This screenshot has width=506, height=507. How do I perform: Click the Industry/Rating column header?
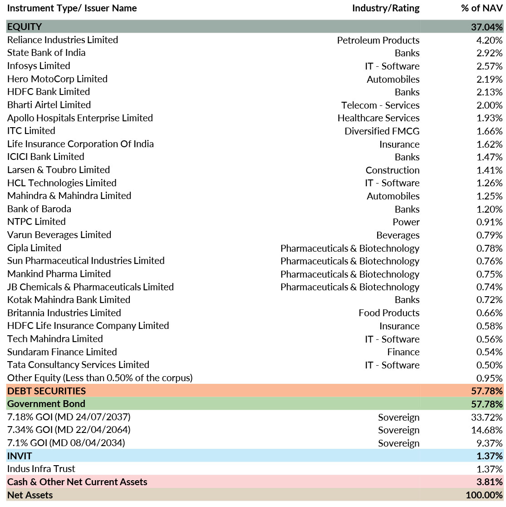(385, 8)
